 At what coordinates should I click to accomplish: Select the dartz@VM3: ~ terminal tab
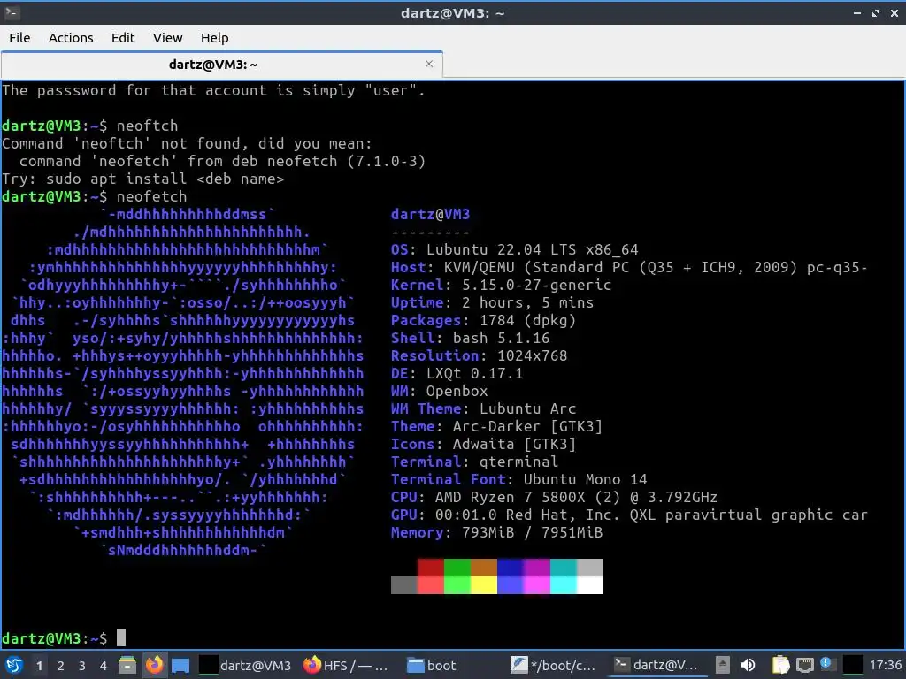222,64
